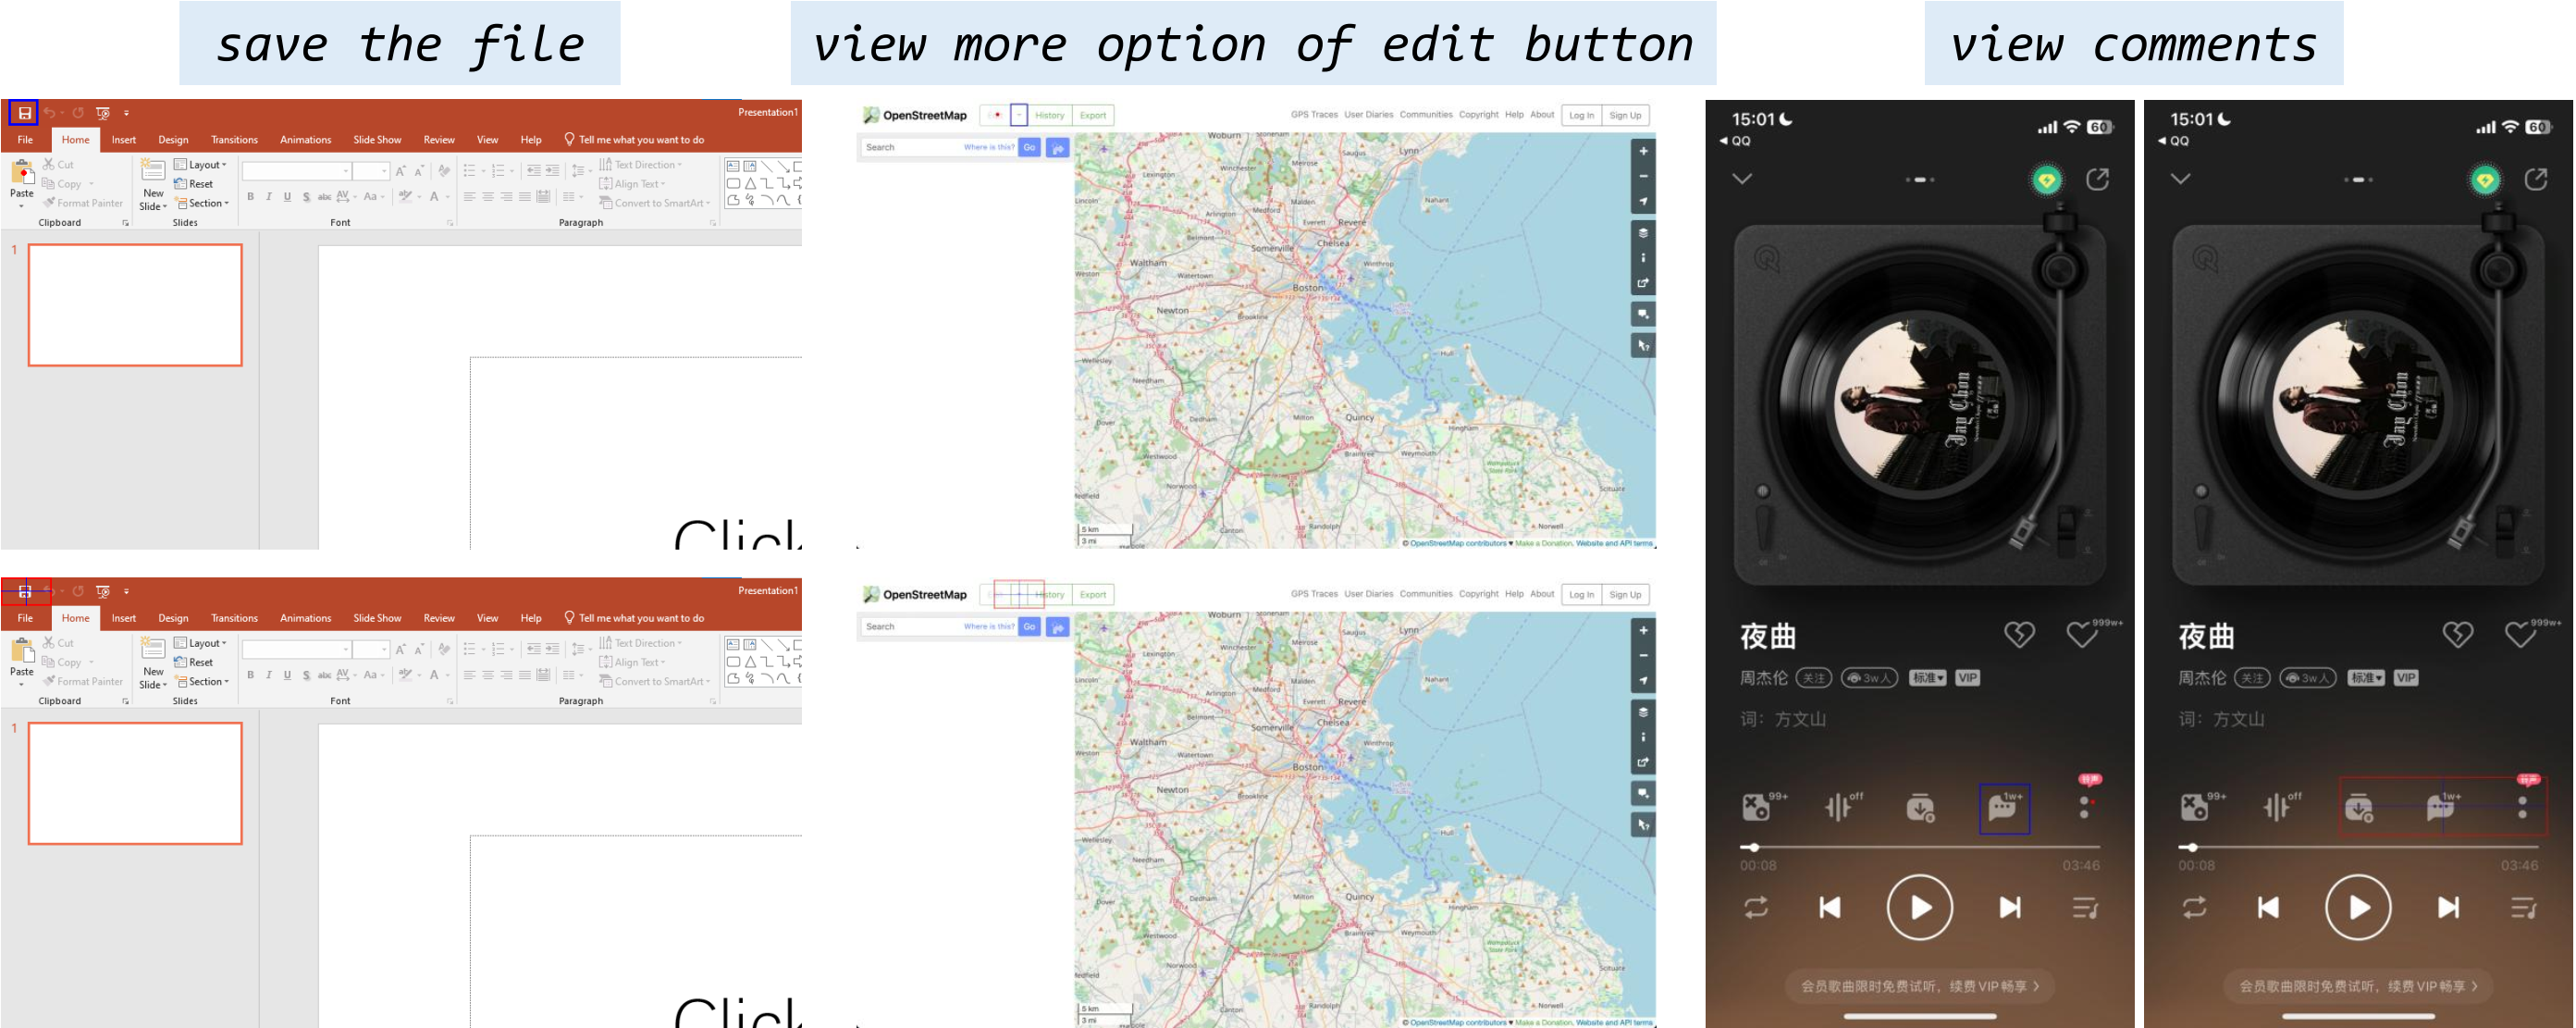Tap the more options dots on right phone screen
This screenshot has width=2576, height=1028.
[x=2522, y=807]
